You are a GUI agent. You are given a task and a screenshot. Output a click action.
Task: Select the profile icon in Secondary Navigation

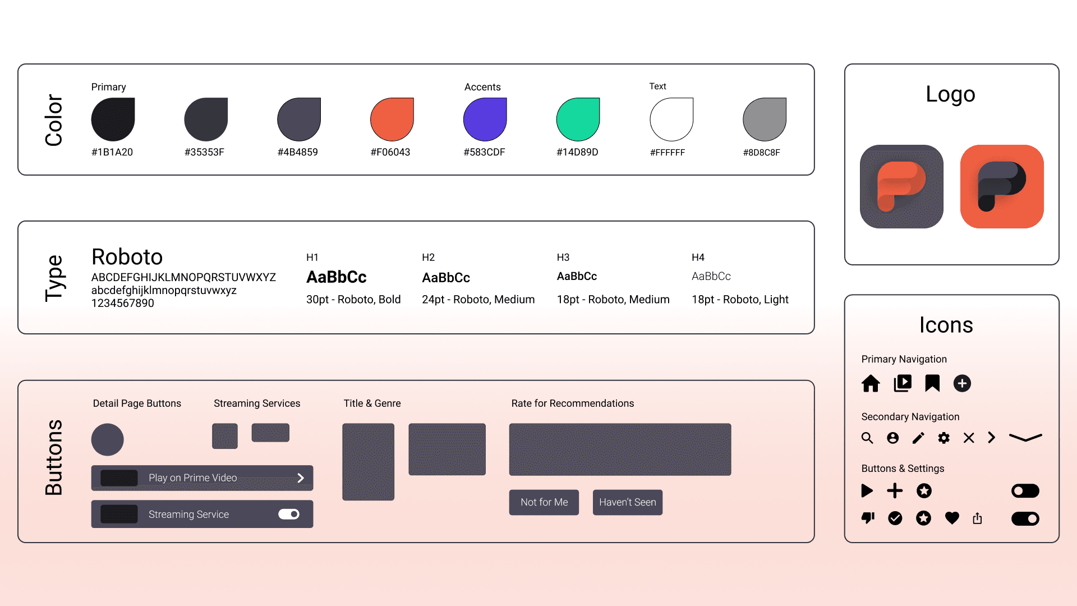[893, 438]
